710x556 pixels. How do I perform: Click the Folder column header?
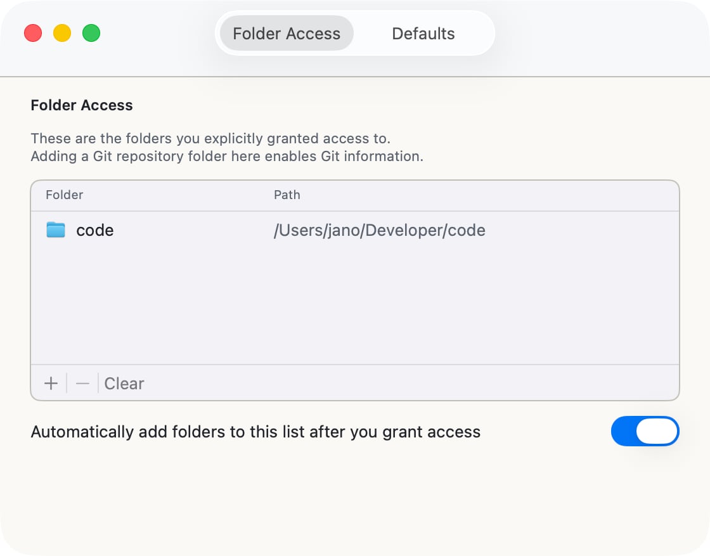(64, 195)
